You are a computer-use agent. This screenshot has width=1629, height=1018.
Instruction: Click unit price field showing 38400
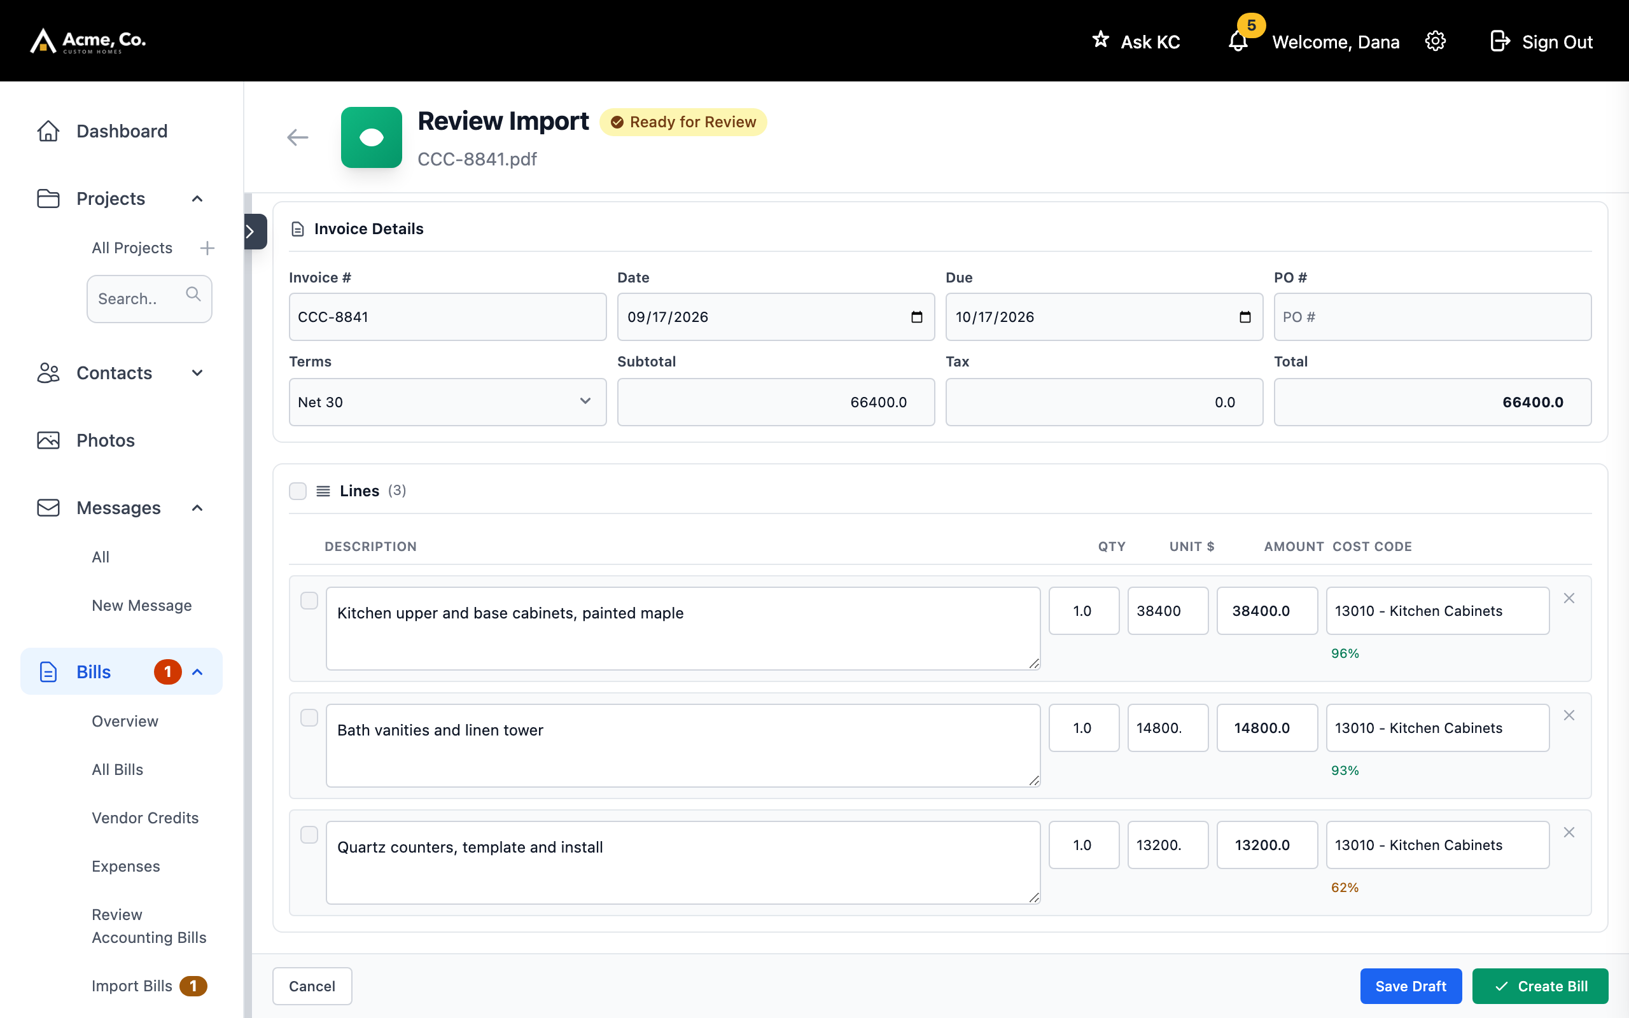click(1168, 611)
